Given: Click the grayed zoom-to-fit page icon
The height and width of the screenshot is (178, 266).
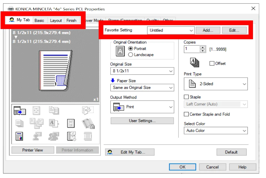Looking at the screenshot, I should pos(36,111).
